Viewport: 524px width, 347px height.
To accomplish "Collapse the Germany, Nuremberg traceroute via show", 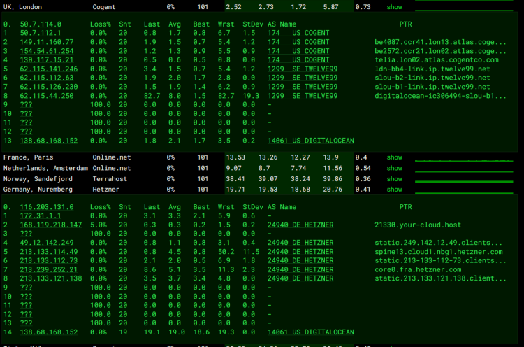I will click(394, 190).
